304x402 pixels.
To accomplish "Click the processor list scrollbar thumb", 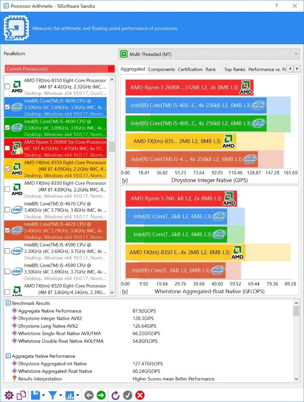I will 112,147.
